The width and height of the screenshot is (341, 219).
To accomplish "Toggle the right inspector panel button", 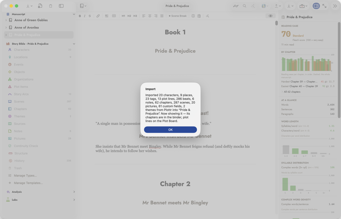I will pyautogui.click(x=316, y=6).
